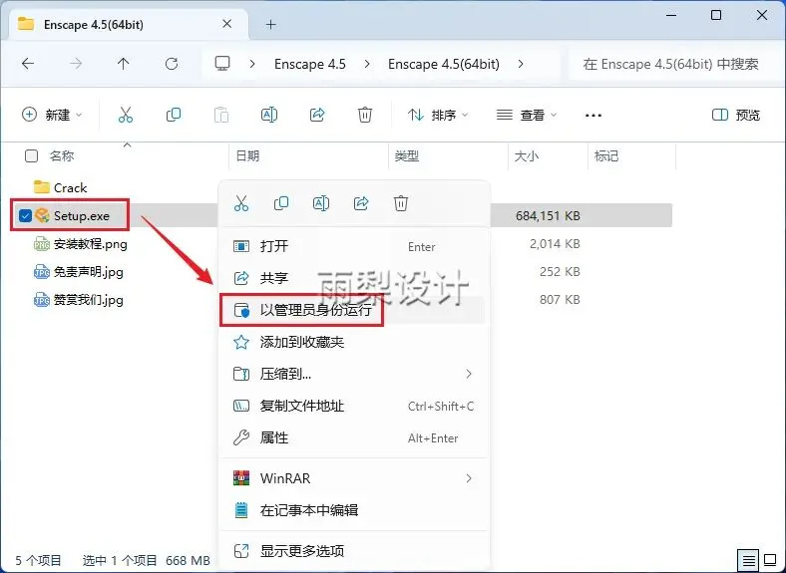Select the Setup.exe file
The width and height of the screenshot is (786, 573).
click(81, 216)
